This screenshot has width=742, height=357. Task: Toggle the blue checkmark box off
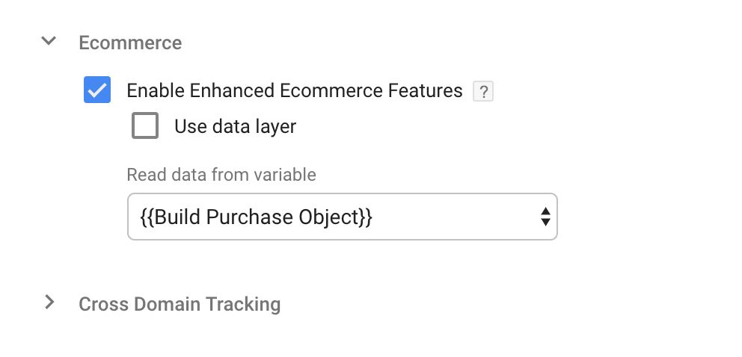(x=97, y=90)
